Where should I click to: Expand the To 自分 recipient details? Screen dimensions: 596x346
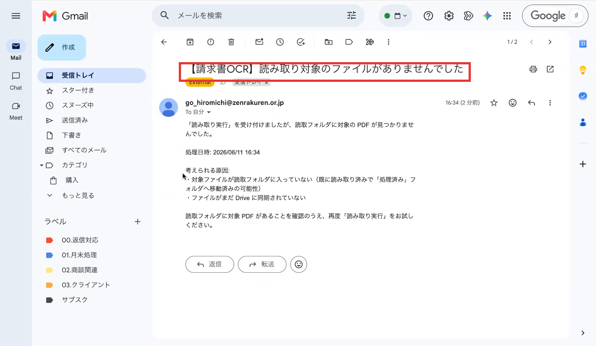pyautogui.click(x=209, y=112)
